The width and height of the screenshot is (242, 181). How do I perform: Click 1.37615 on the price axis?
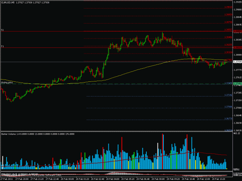pos(238,78)
